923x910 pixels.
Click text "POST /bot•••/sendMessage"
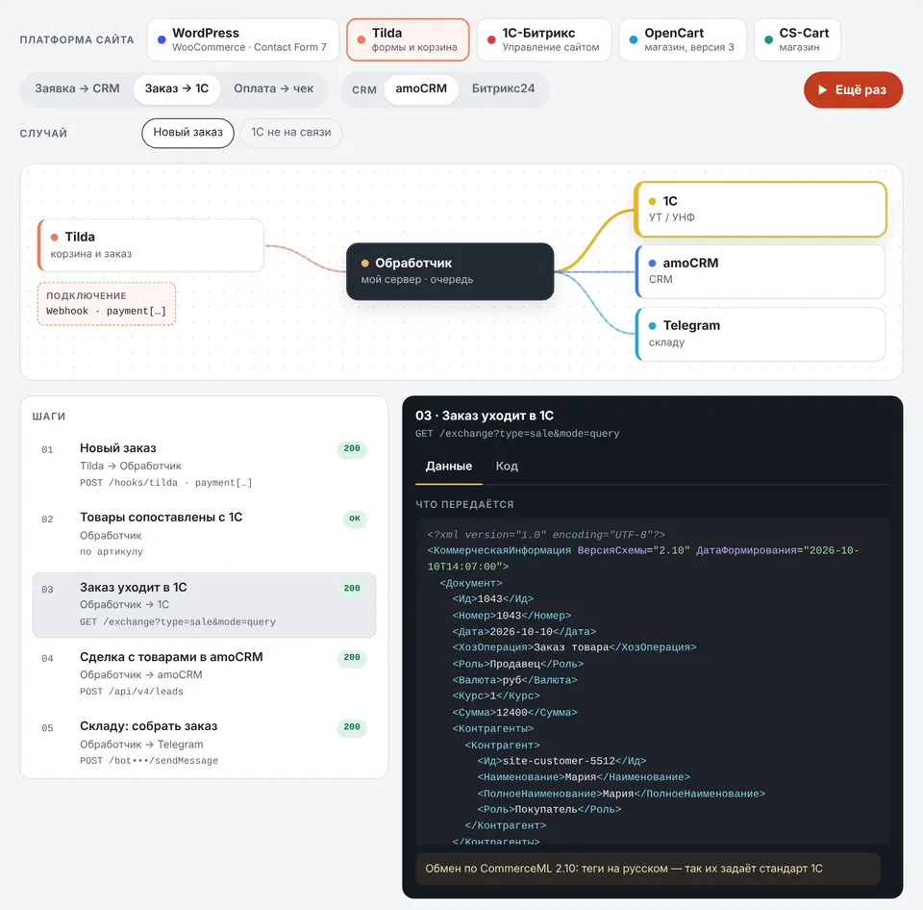coord(149,761)
